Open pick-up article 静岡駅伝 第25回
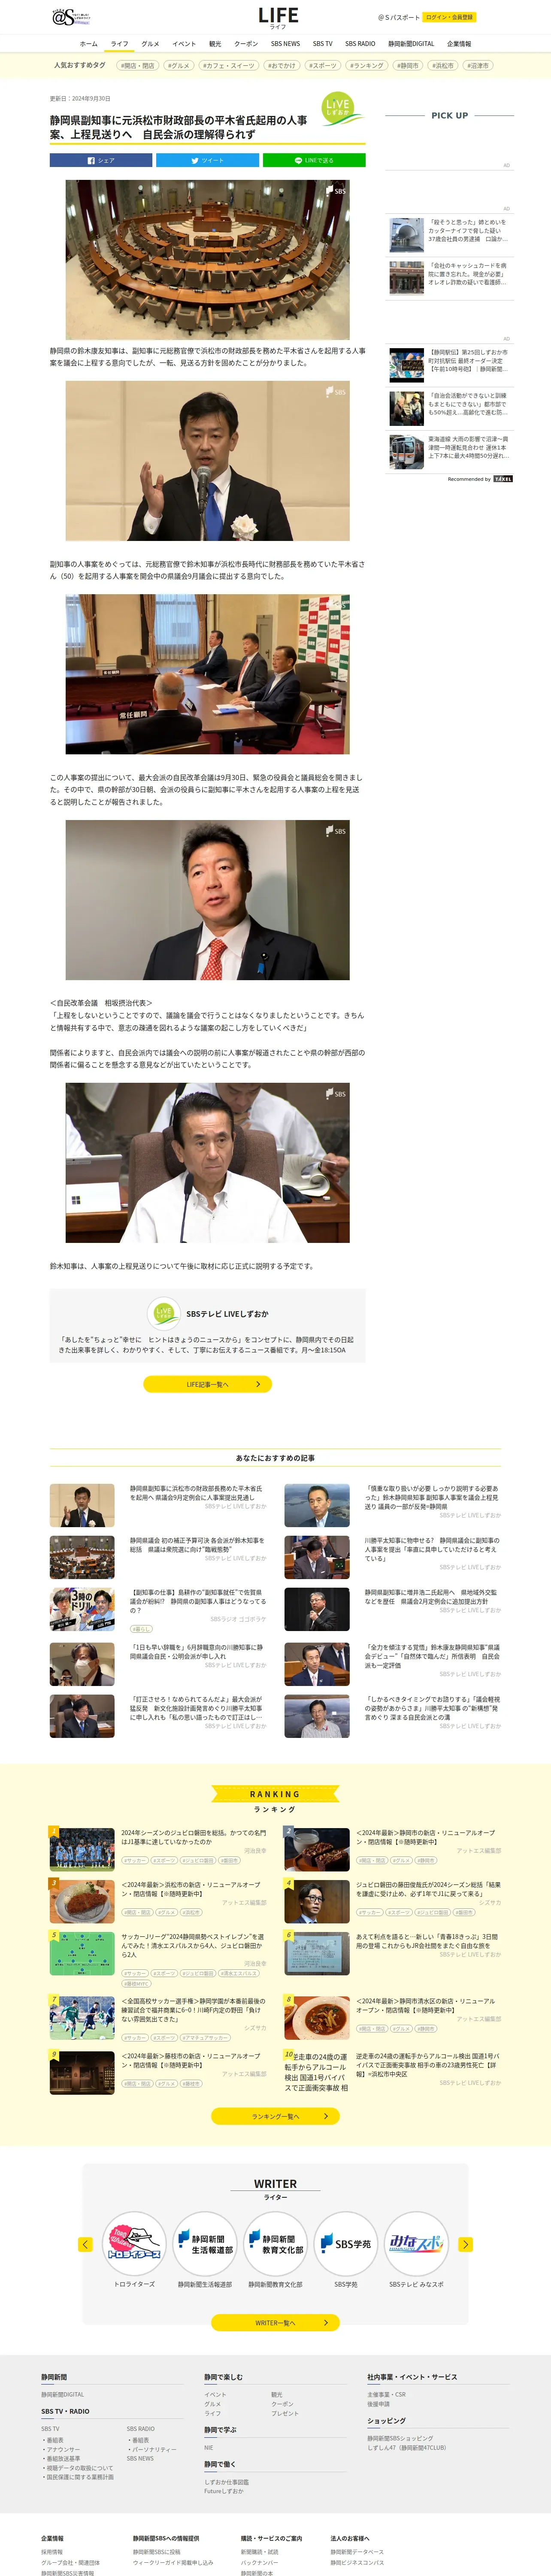 coord(468,360)
